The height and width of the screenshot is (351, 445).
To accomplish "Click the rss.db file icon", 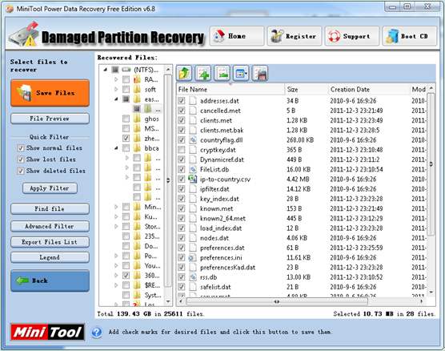I will (x=193, y=277).
